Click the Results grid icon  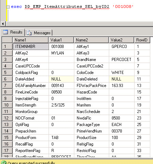pos(5,32)
